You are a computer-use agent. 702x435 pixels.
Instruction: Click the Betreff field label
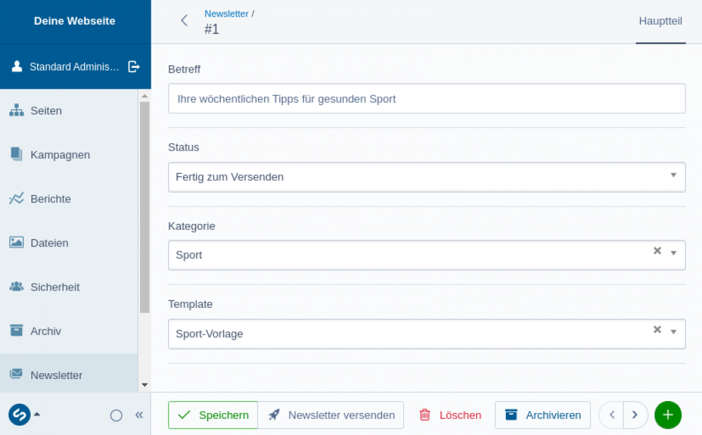point(184,69)
